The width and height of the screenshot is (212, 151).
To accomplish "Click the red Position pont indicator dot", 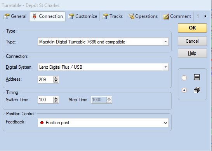I will pos(42,123).
